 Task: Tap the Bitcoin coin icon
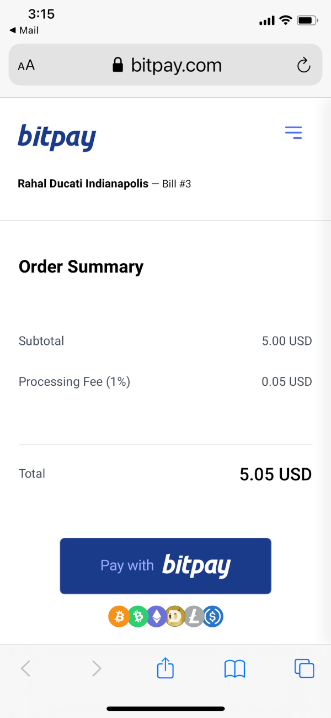click(x=119, y=617)
